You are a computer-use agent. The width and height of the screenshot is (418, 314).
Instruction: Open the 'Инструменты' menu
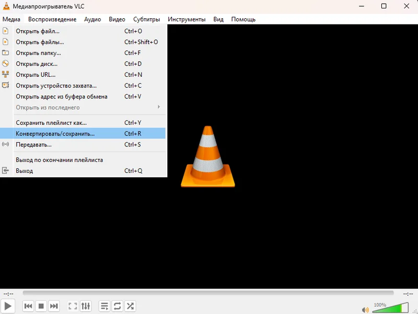point(187,19)
